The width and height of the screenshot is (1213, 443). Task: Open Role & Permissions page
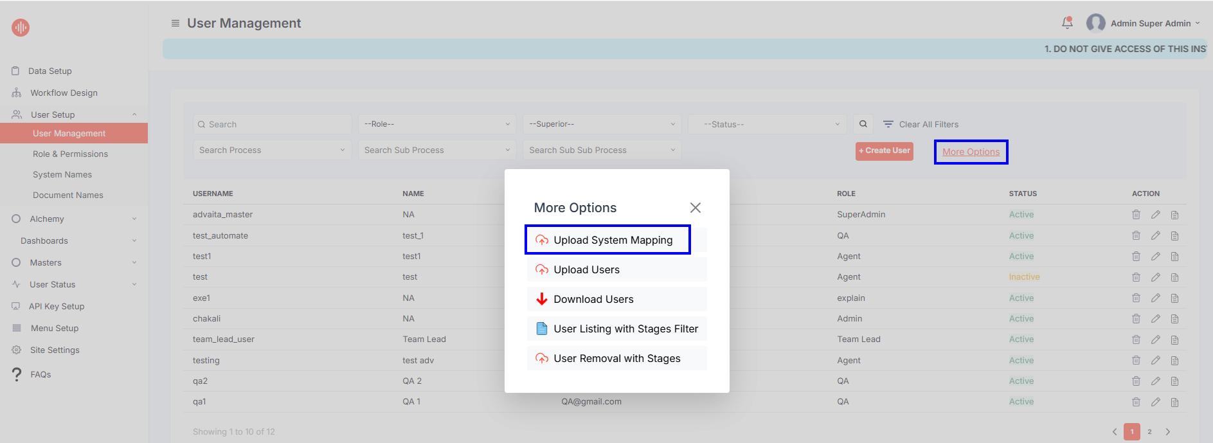click(70, 154)
